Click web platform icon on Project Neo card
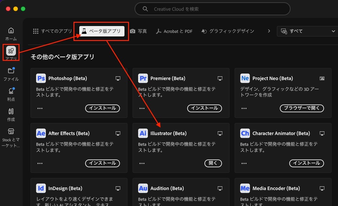 point(322,78)
